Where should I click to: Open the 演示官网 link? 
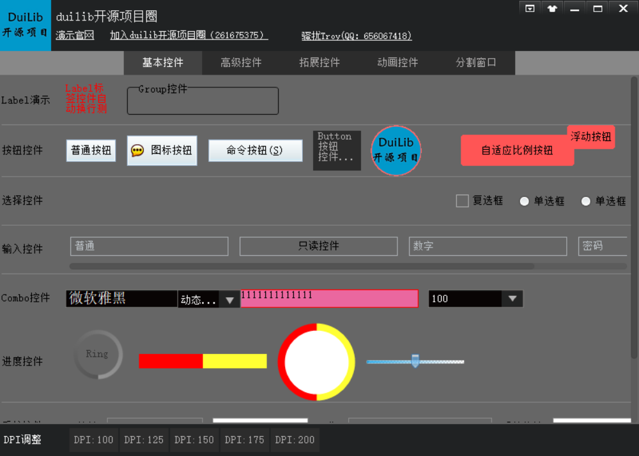click(x=75, y=35)
